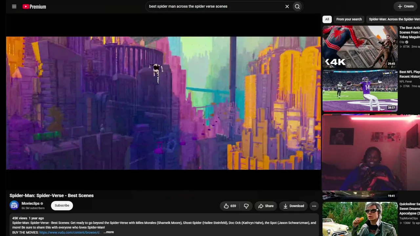This screenshot has height=236, width=420.
Task: Open the Movieclips channel avatar
Action: point(14,206)
